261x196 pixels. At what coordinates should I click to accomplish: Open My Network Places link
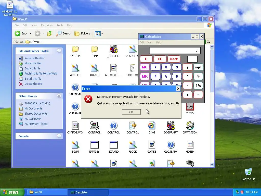36,124
